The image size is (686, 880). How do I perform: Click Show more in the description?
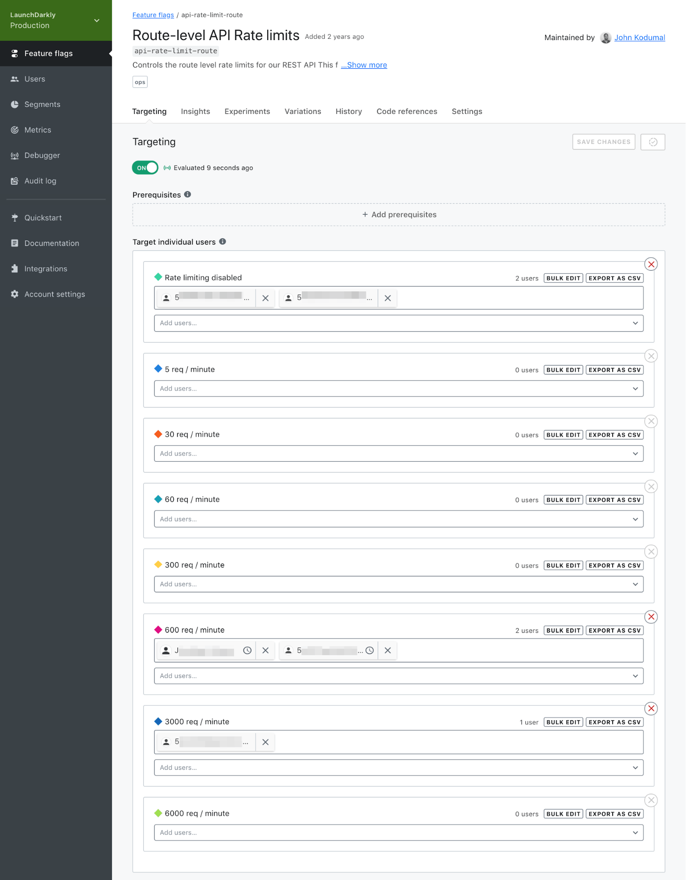(x=364, y=65)
